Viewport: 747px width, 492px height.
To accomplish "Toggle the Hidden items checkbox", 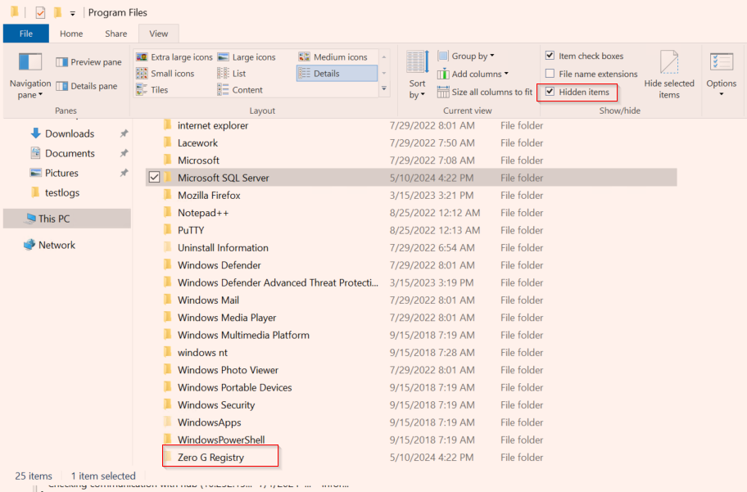I will pos(550,92).
